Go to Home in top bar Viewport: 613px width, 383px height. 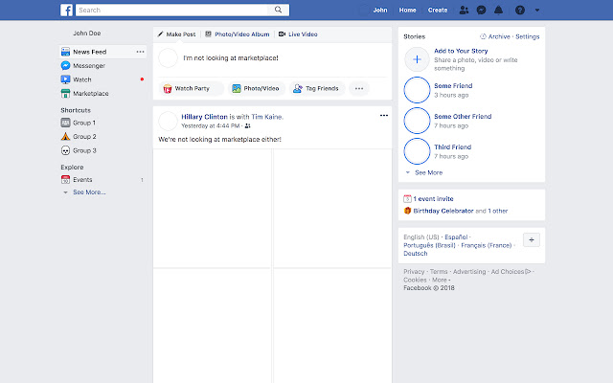(x=407, y=11)
